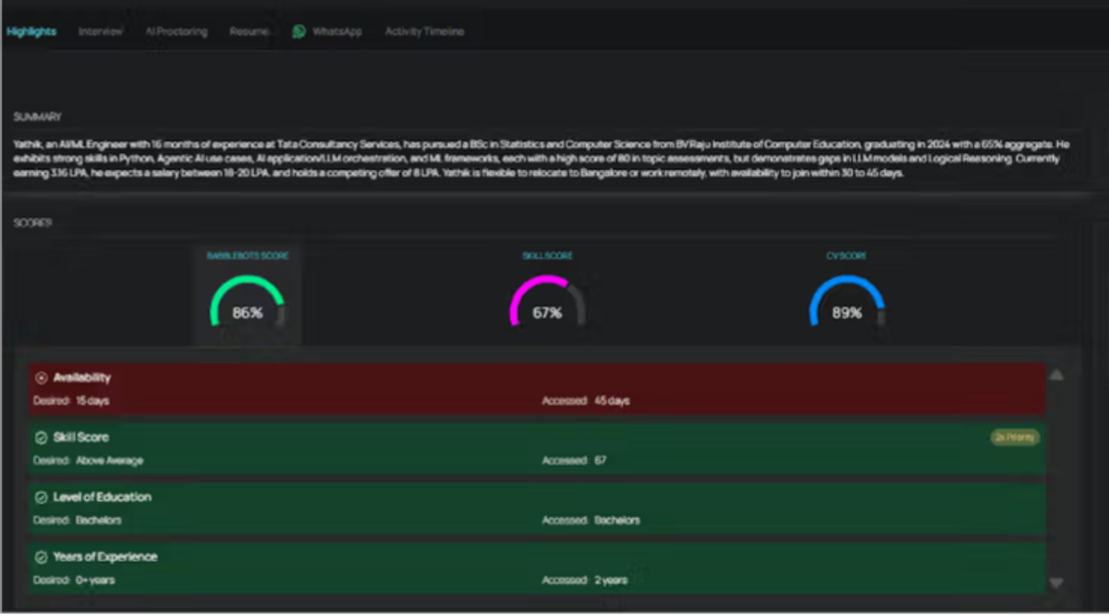Open the Activity Timeline tab

(425, 31)
